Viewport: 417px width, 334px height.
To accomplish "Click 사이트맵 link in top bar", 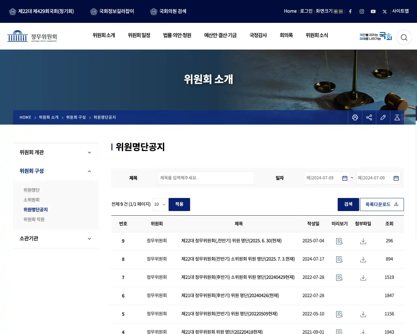I will [400, 11].
